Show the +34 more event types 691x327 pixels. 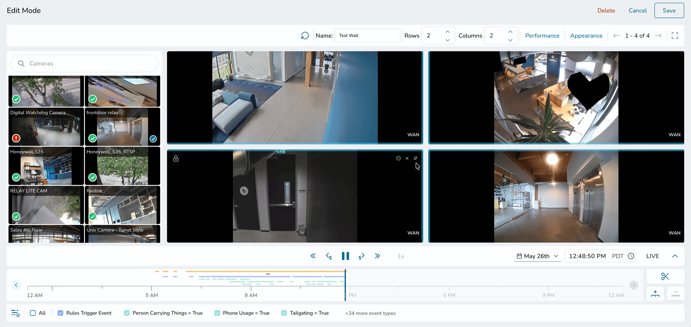[370, 313]
